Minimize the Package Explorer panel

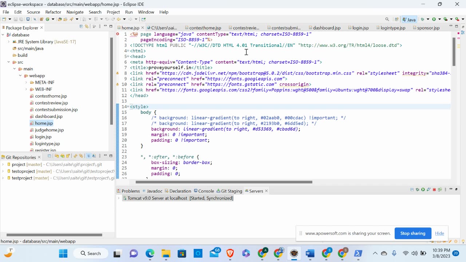(105, 26)
